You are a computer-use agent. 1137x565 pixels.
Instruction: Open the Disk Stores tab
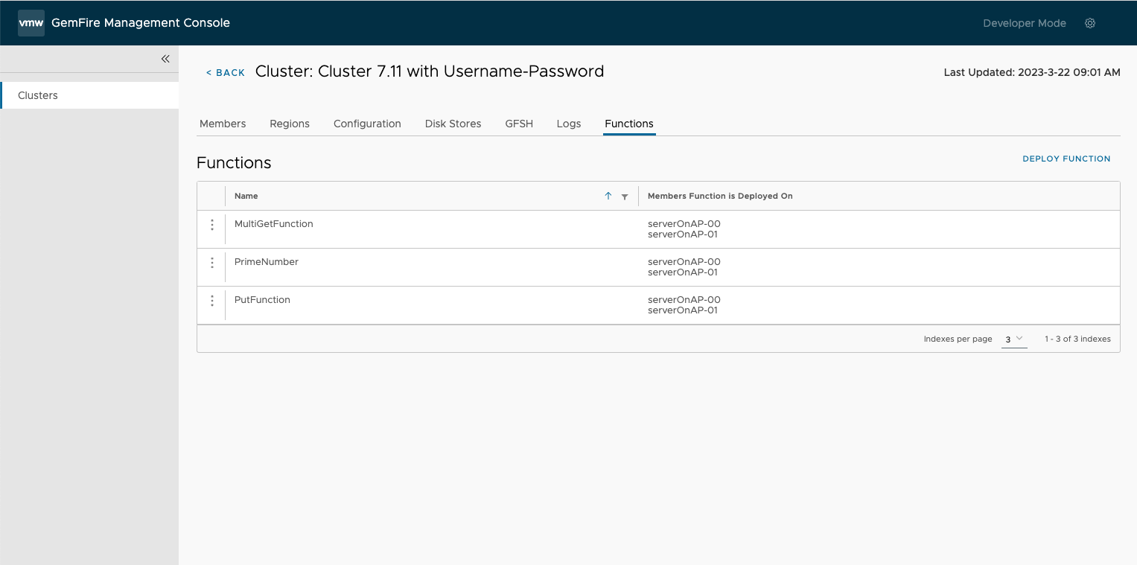click(x=453, y=124)
